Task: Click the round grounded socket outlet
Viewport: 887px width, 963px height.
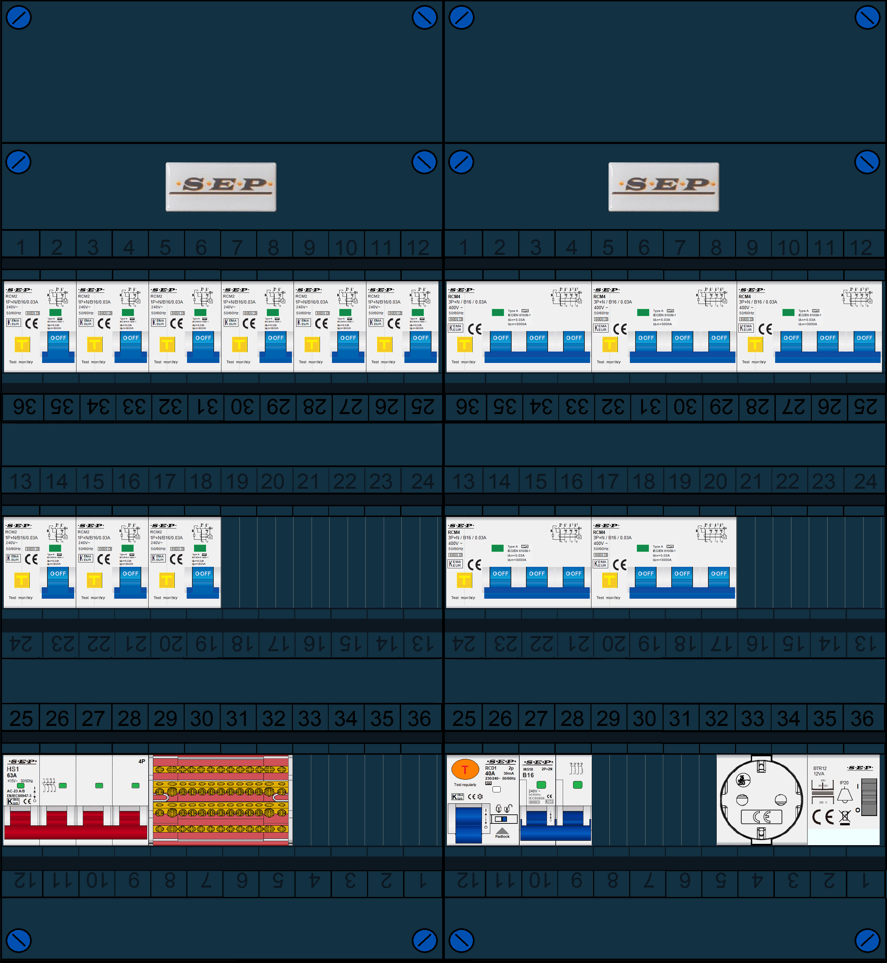Action: [x=762, y=799]
